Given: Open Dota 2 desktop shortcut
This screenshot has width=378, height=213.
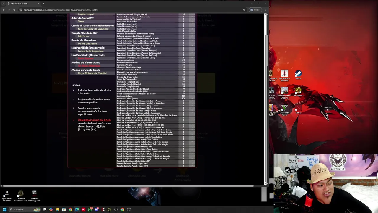Looking at the screenshot, I should tap(298, 109).
